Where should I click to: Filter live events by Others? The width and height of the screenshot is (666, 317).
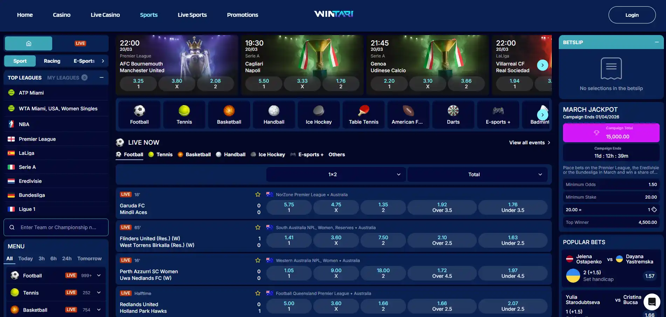(337, 154)
